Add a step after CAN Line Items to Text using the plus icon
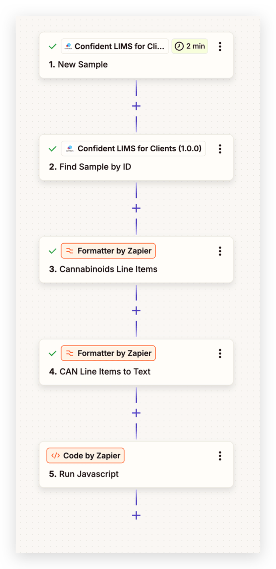 136,413
